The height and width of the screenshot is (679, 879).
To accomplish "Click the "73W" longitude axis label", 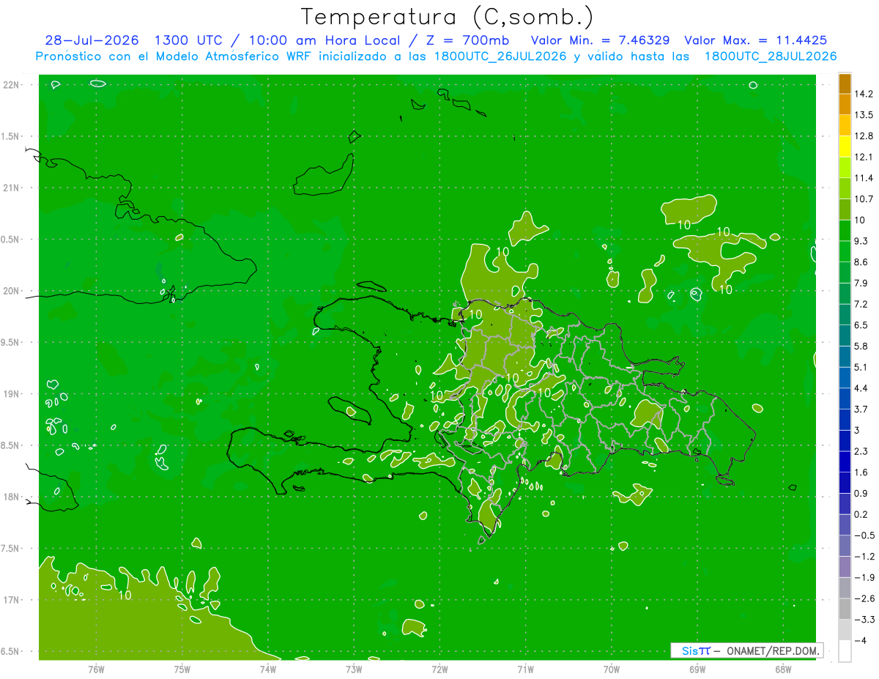I will click(x=354, y=669).
